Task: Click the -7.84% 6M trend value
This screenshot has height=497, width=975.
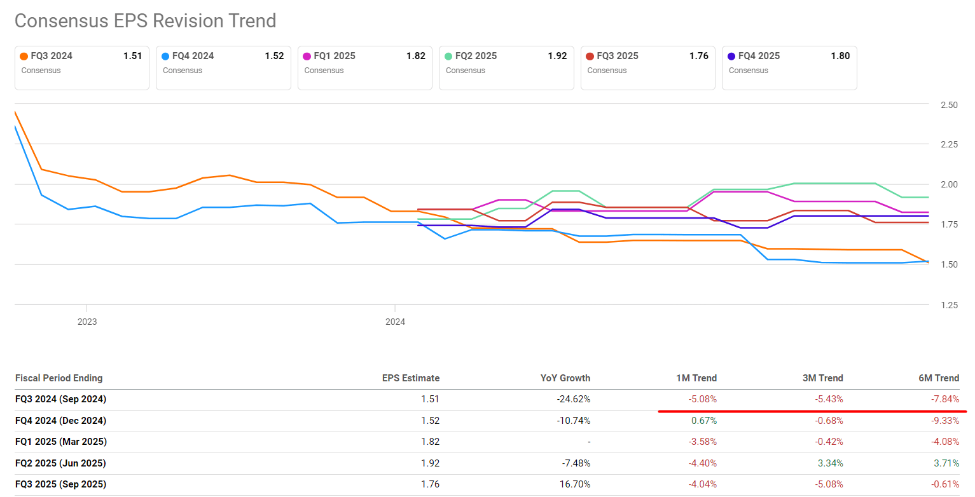Action: tap(944, 399)
